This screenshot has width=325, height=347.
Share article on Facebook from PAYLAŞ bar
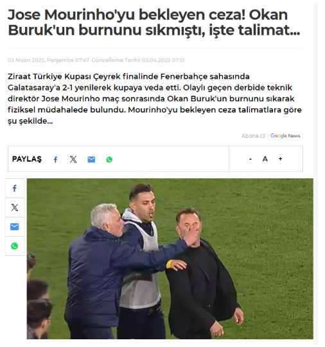(x=55, y=159)
